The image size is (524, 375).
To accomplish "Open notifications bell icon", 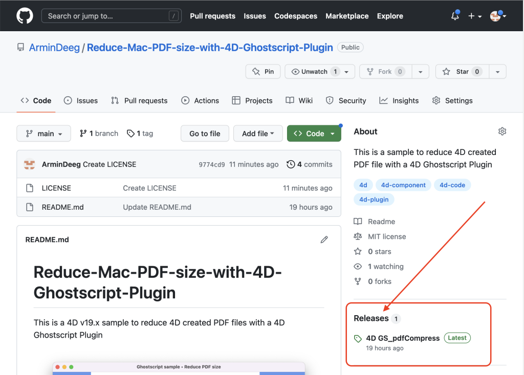I will coord(455,15).
